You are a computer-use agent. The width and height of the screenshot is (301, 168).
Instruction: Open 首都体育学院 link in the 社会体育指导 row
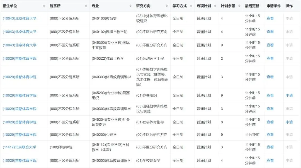point(20,122)
